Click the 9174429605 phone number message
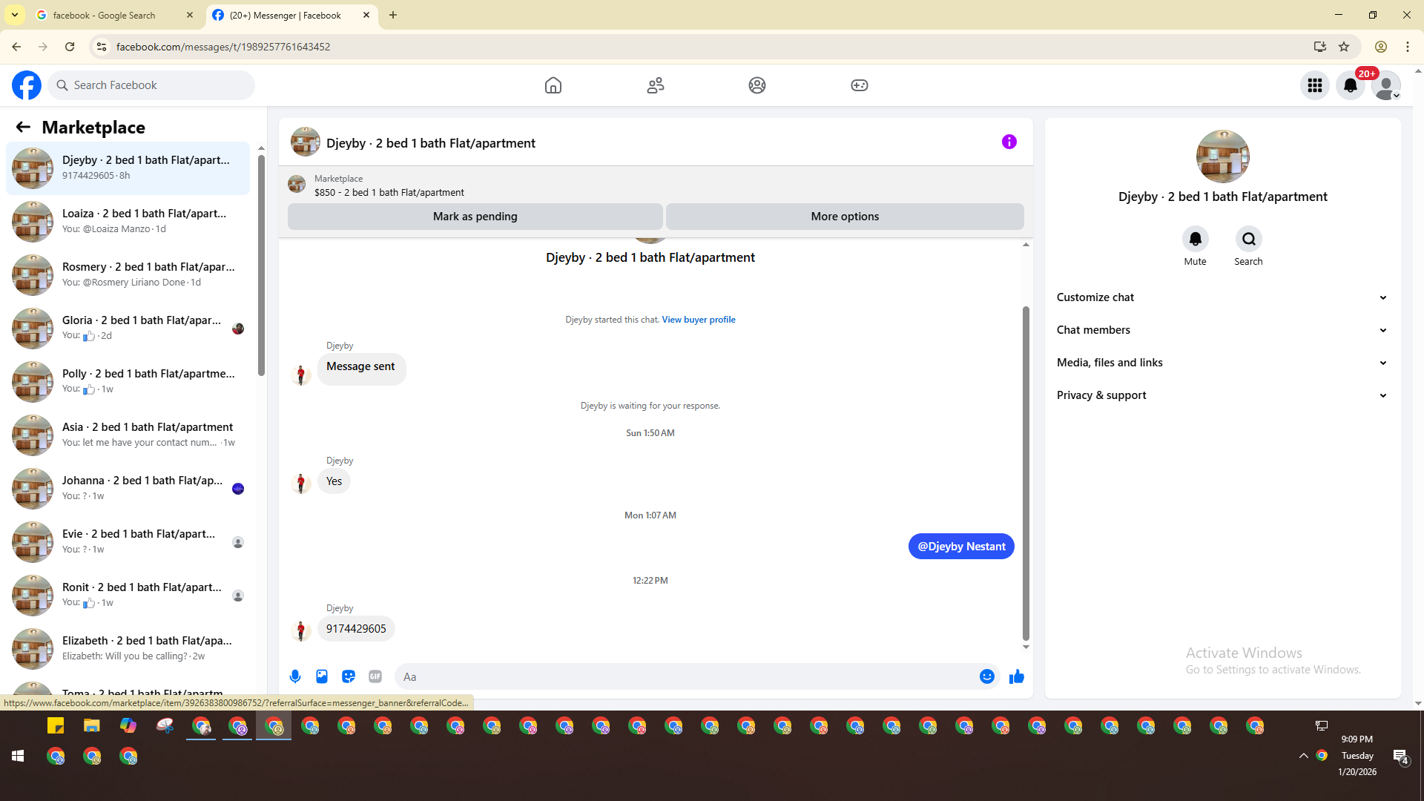 (356, 629)
